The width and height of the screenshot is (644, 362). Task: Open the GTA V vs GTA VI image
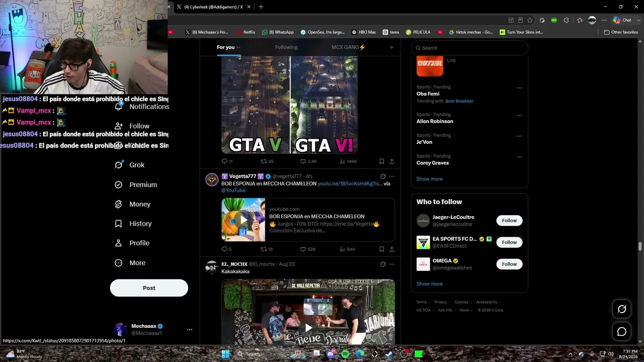click(290, 105)
